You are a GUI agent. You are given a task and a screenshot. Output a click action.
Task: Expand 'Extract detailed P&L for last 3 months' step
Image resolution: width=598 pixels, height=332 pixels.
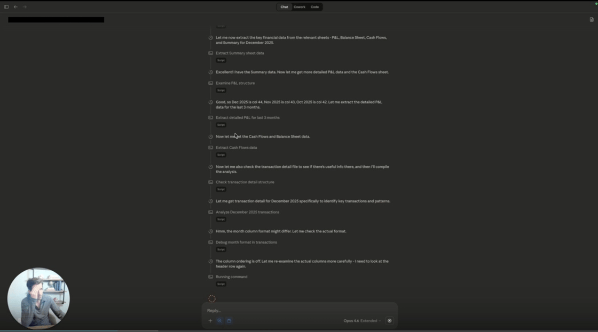(248, 118)
